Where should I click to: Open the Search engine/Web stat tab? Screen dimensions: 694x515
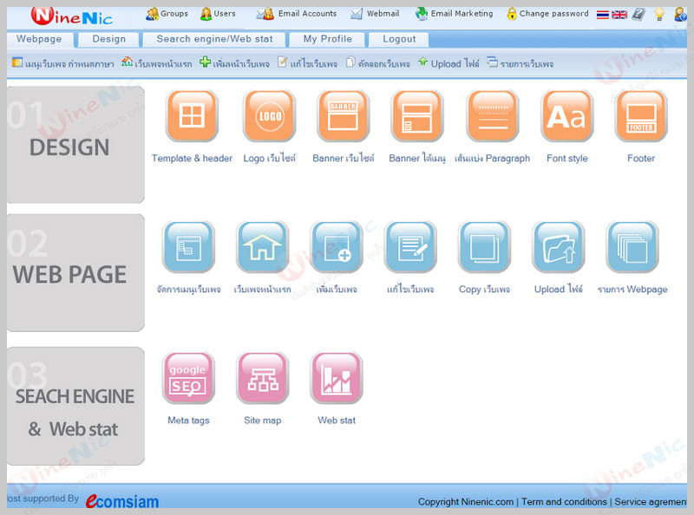click(214, 39)
